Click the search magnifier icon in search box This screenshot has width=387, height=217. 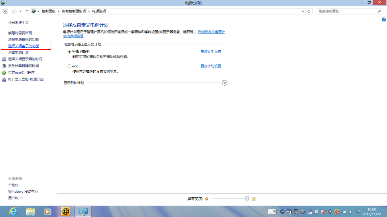click(379, 11)
